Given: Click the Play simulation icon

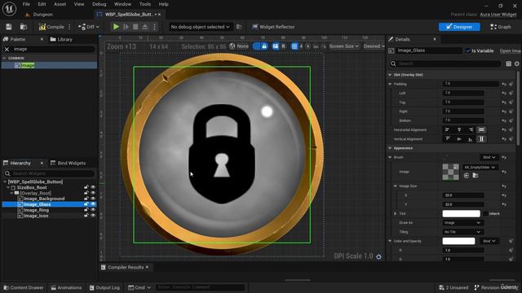Looking at the screenshot, I should (x=116, y=27).
